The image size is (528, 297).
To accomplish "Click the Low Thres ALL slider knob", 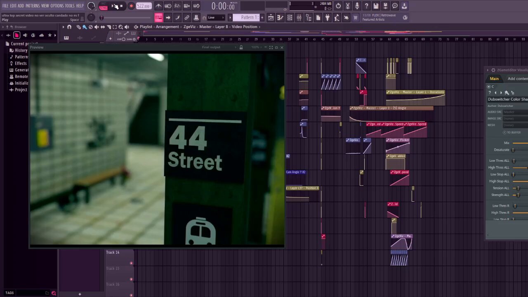I will point(514,161).
